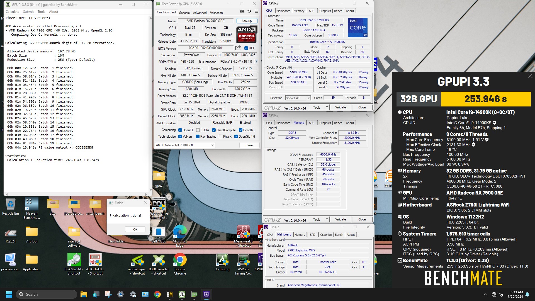Click the AMD Radeon Graphics logo in GPU-Z
Viewport: 535px width, 301px height.
point(247,35)
